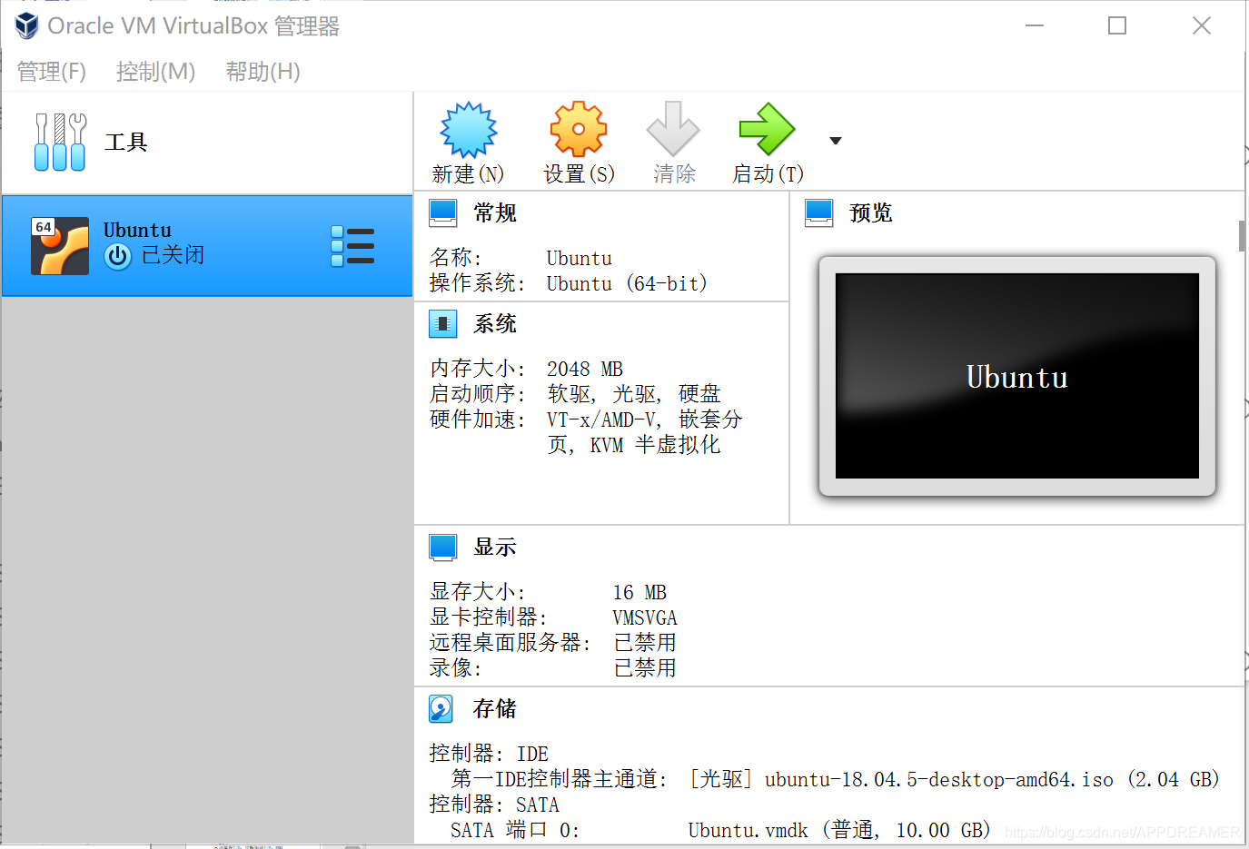Click the Display (显示) monitor icon
The height and width of the screenshot is (849, 1249).
(443, 548)
